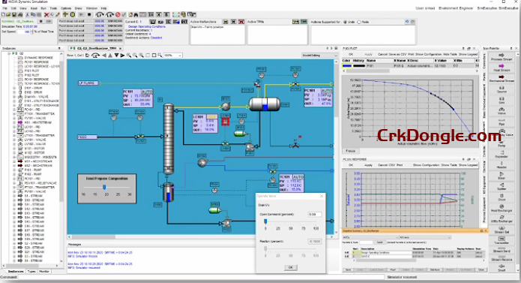Expand the LV101 - VALVE tree node
Image resolution: width=521 pixels, height=283 pixels.
click(14, 140)
